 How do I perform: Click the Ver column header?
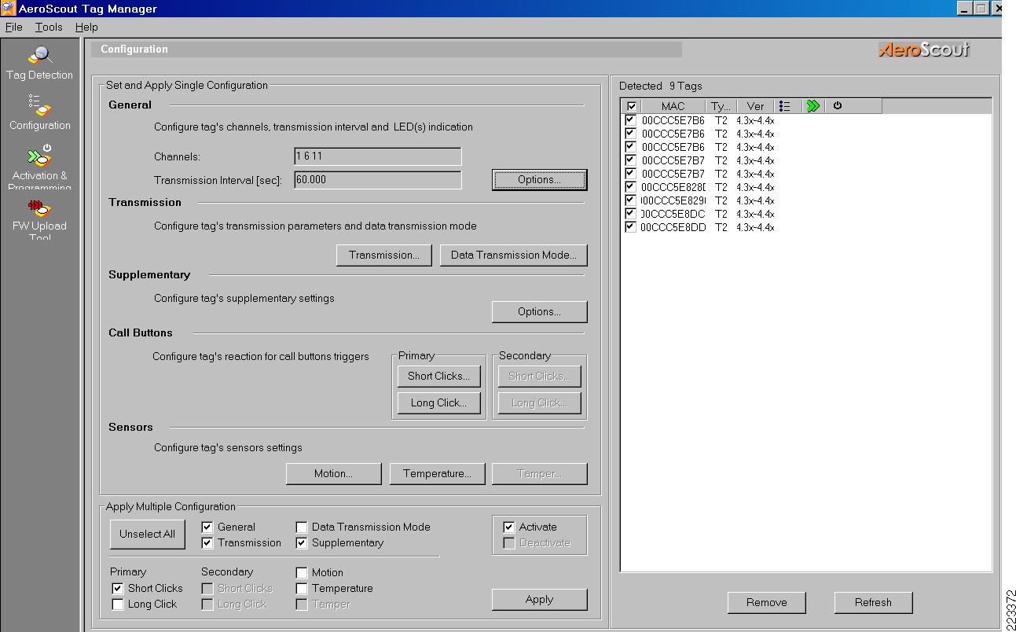[755, 106]
